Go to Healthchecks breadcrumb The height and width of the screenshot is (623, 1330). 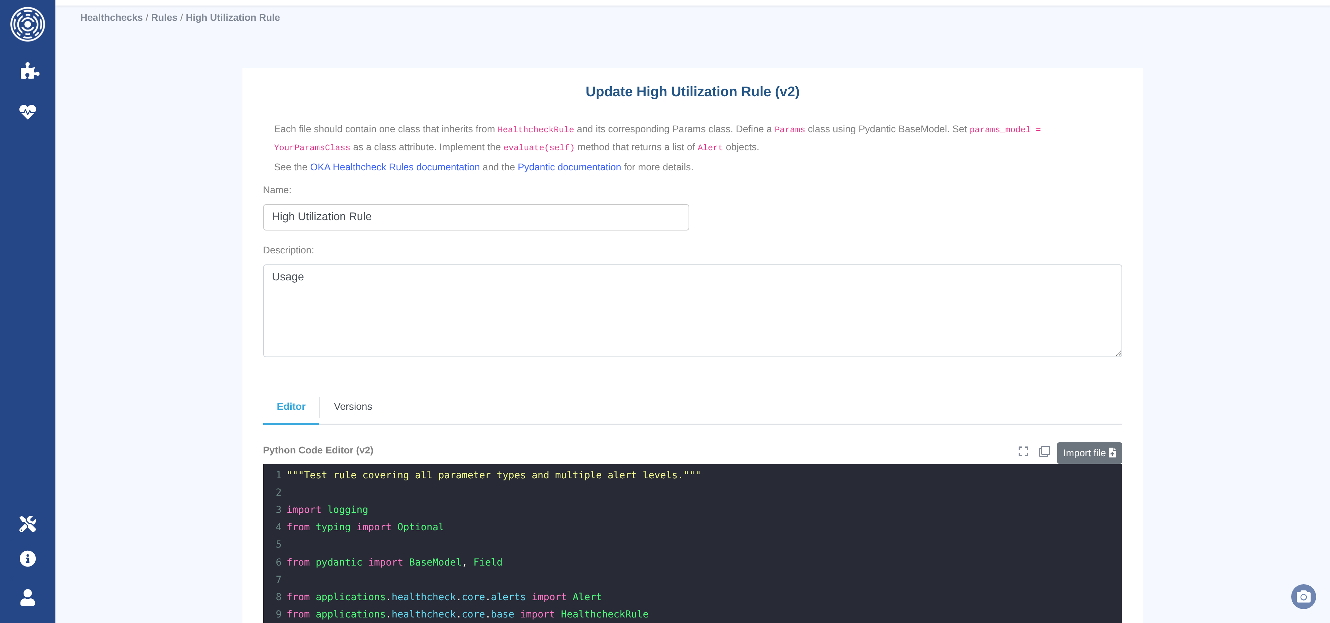[x=112, y=18]
